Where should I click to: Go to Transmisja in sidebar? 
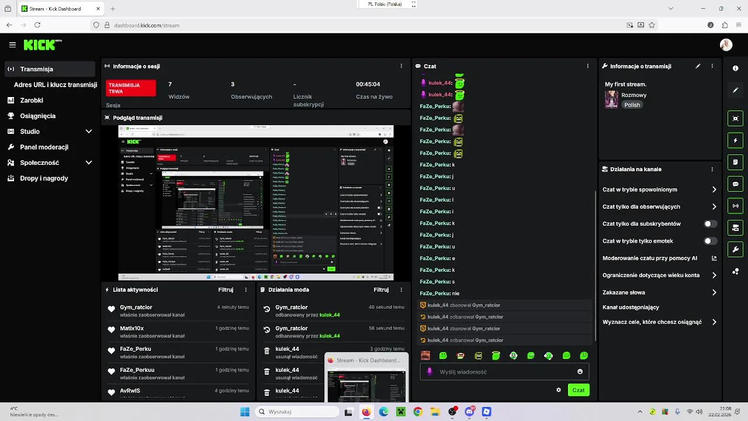coord(50,69)
